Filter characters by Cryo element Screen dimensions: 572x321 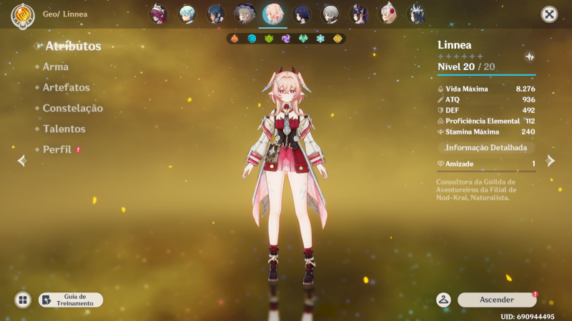coord(320,39)
